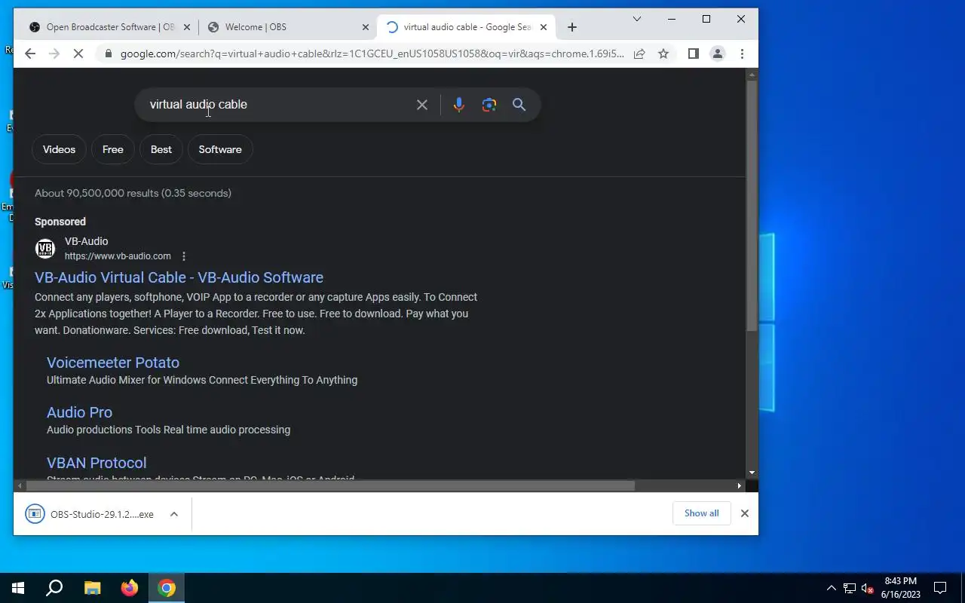
Task: Stop loading the page
Action: tap(79, 54)
